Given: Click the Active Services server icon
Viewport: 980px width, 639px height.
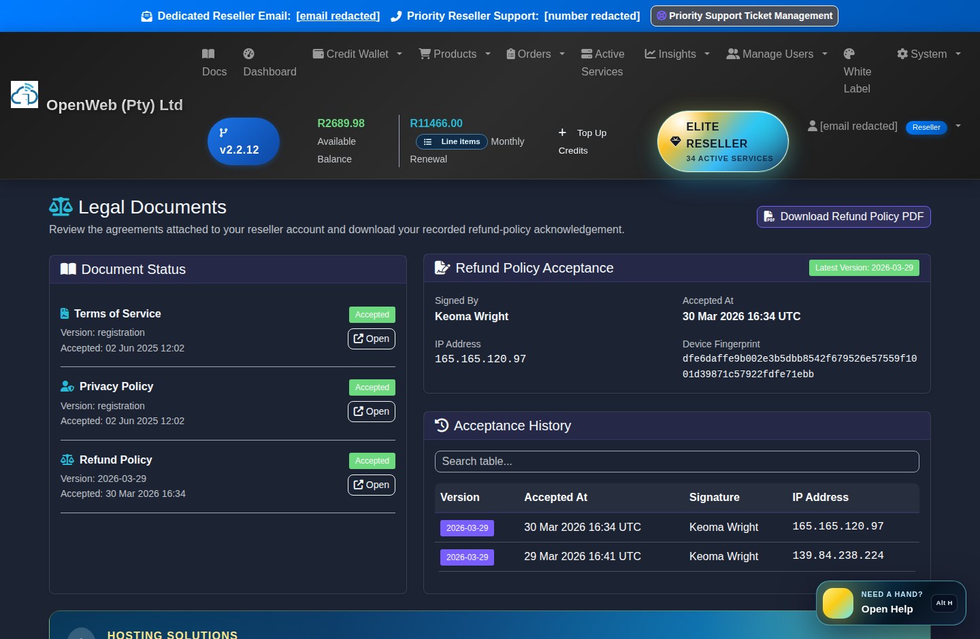Looking at the screenshot, I should (587, 54).
